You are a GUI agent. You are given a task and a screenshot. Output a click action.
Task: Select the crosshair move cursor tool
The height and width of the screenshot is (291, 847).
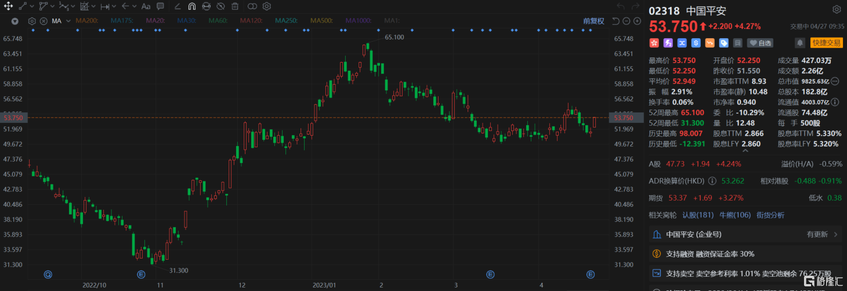(x=8, y=6)
